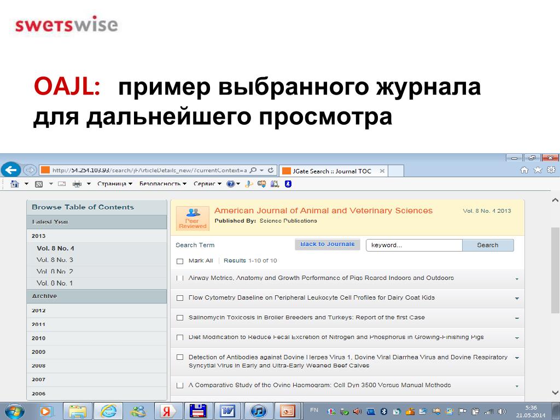This screenshot has width=560, height=420.
Task: Open the Tools gear icon
Action: point(551,170)
